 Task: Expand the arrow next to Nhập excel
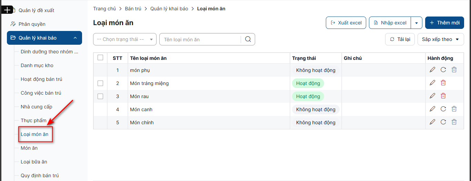pos(417,23)
